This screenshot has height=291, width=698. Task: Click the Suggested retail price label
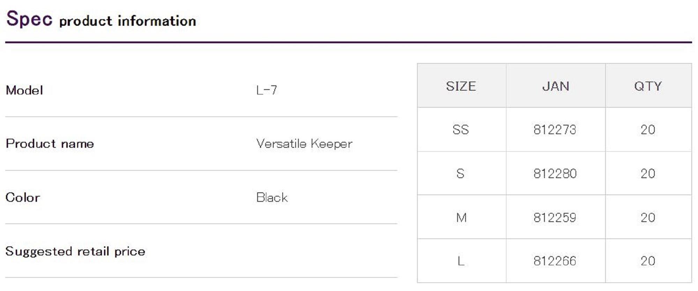pyautogui.click(x=75, y=251)
